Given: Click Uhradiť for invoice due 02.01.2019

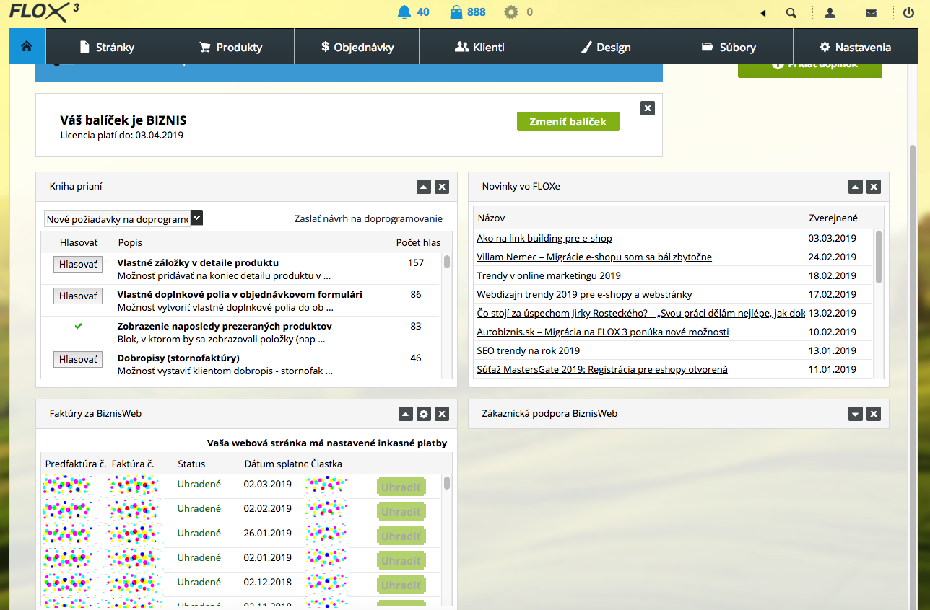Looking at the screenshot, I should pos(401,560).
